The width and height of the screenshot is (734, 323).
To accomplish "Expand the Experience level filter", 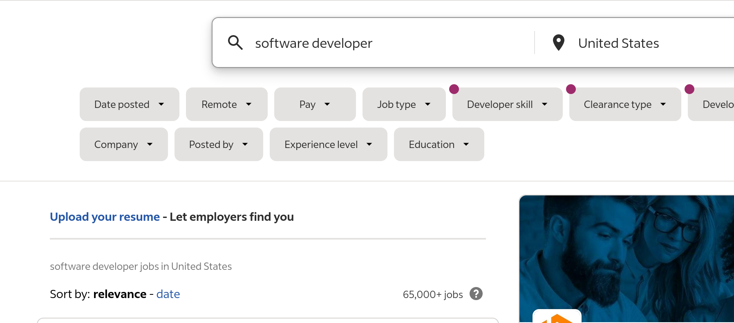I will pos(329,144).
